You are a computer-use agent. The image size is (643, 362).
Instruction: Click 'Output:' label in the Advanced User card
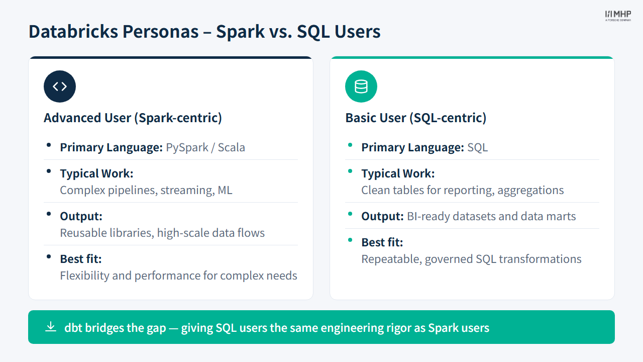pos(81,216)
